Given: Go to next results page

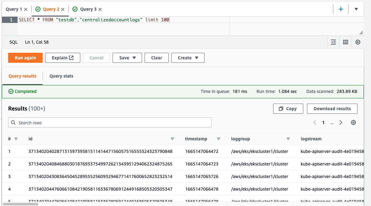Looking at the screenshot, I should 341,122.
